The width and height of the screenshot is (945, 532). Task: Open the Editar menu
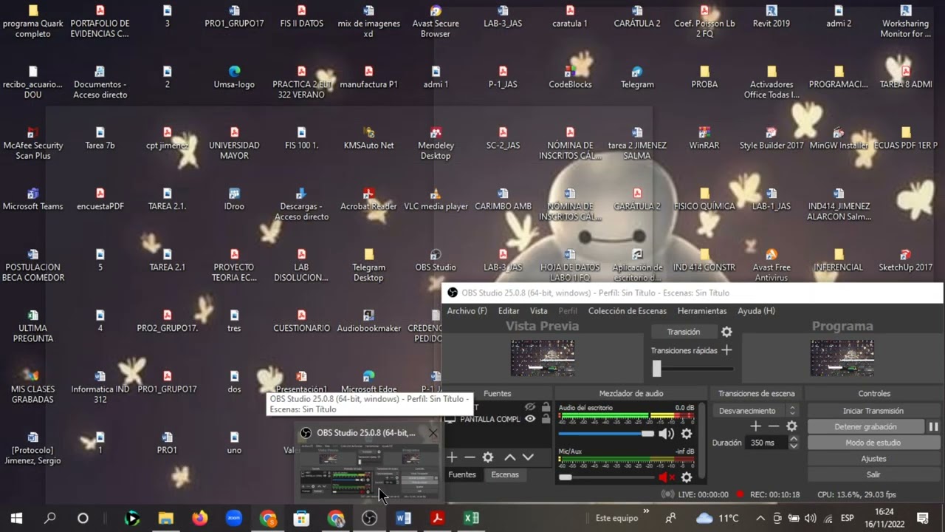[x=509, y=311]
